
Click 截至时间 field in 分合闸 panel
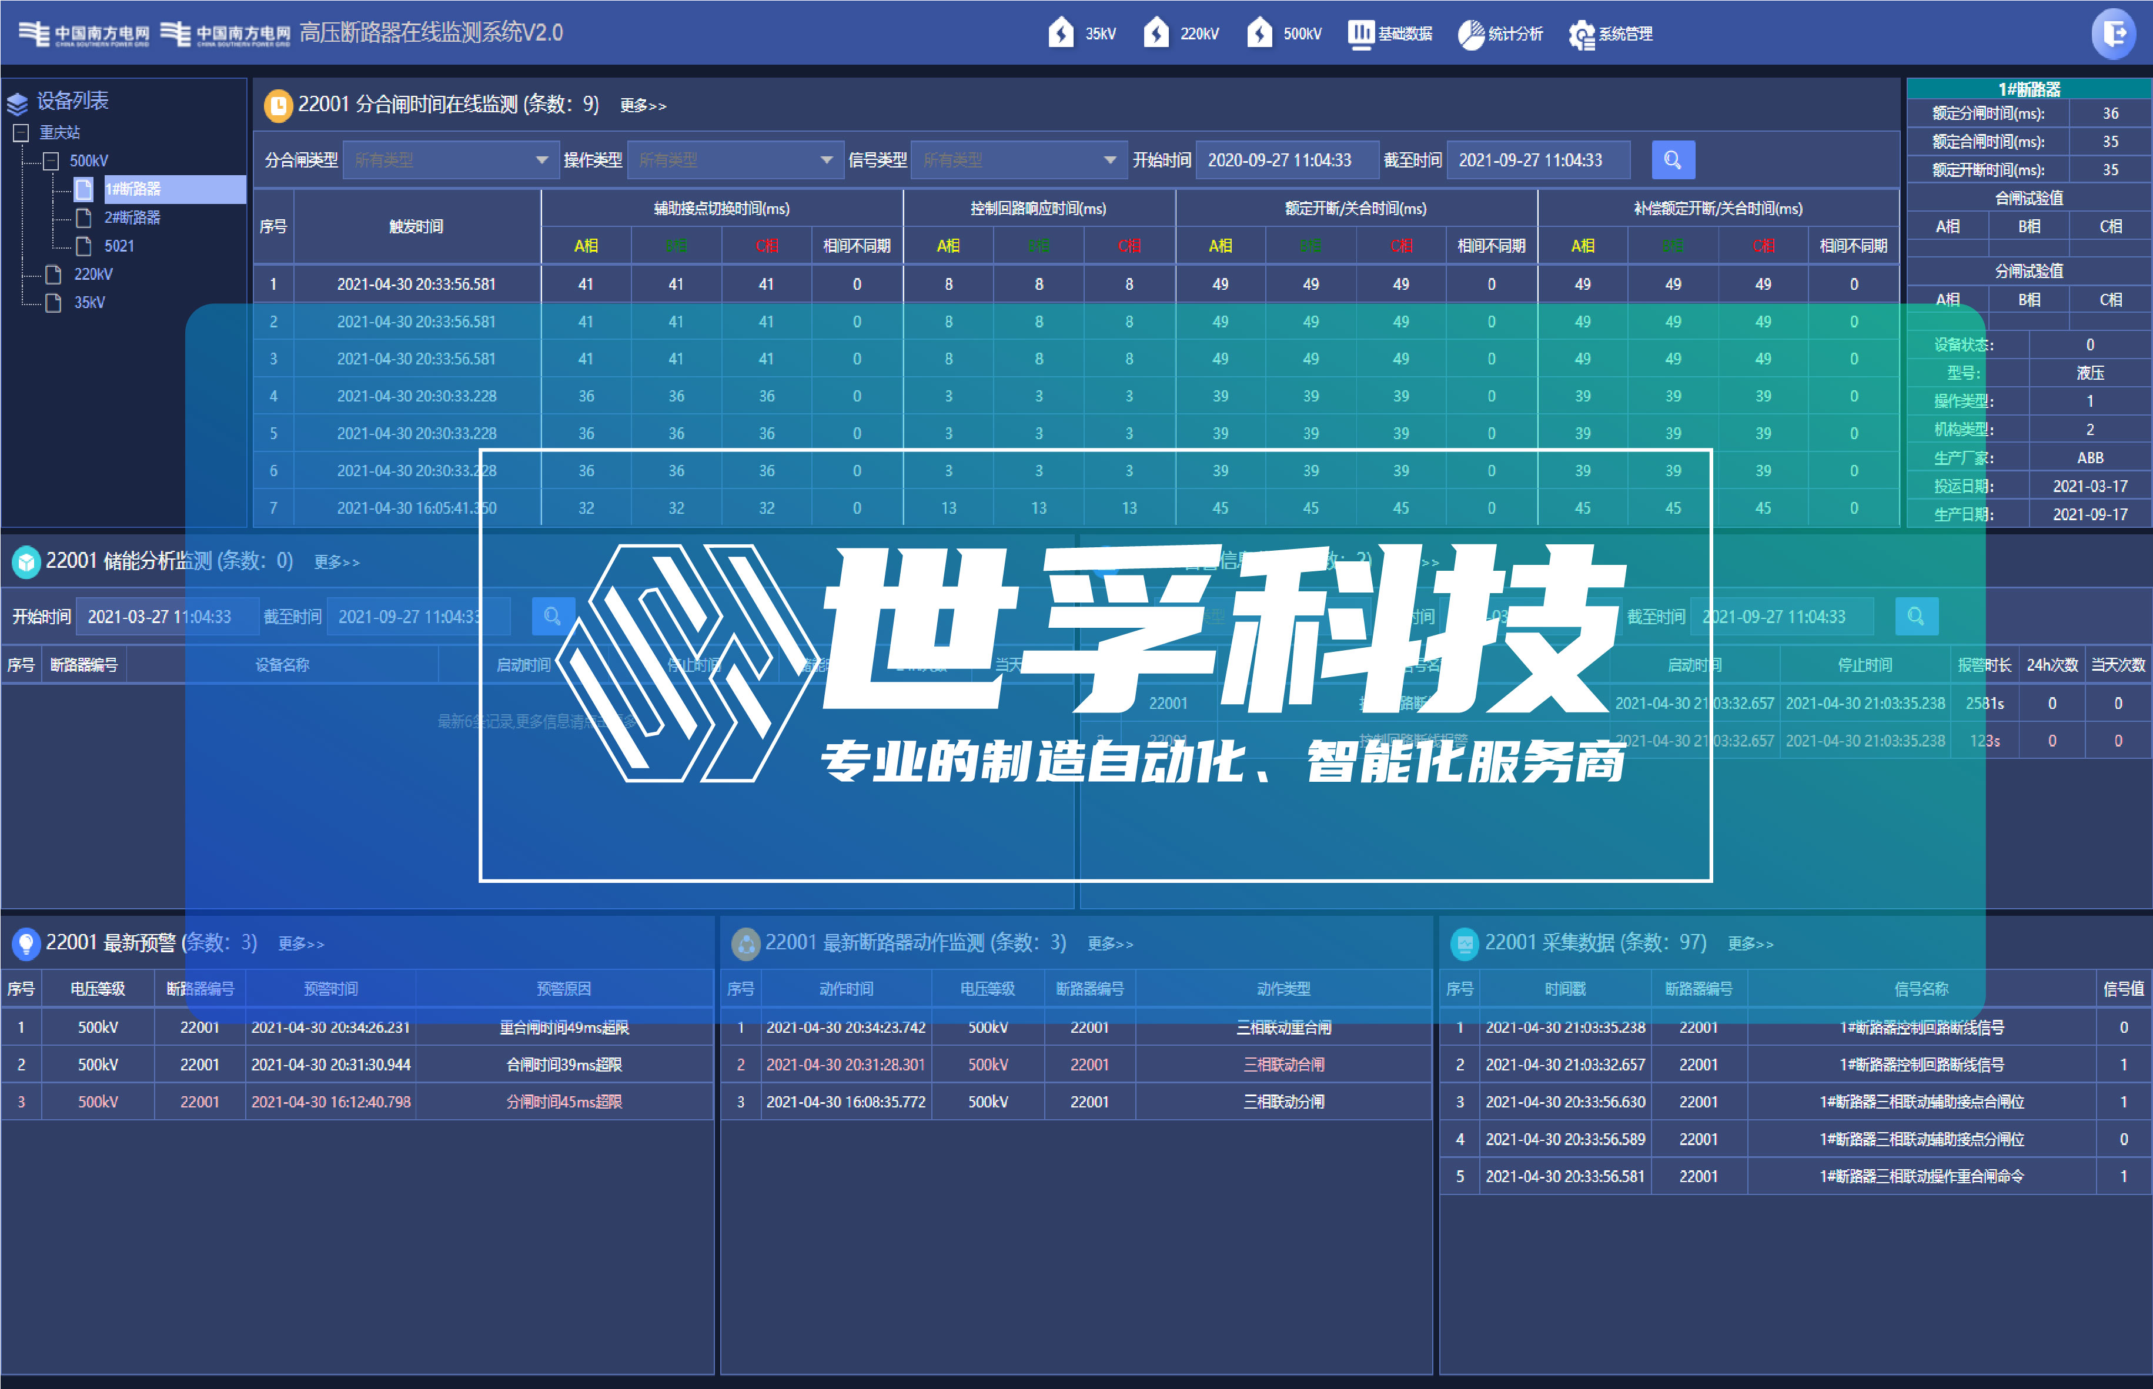(x=1538, y=160)
